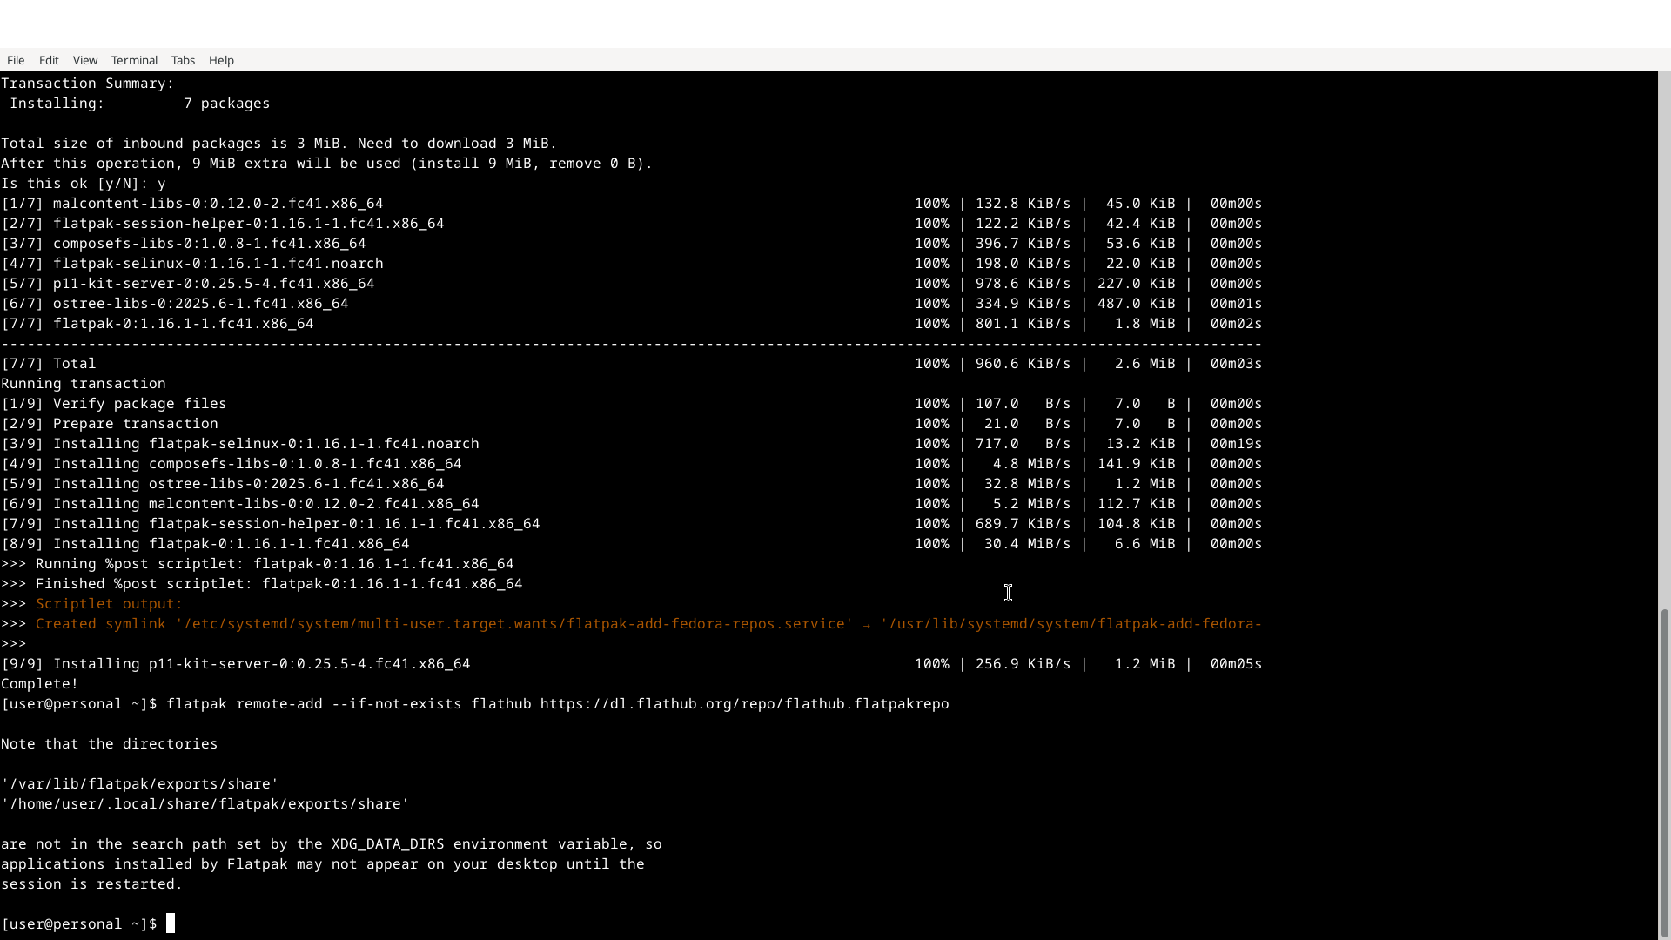Open the Tabs menu
This screenshot has height=940, width=1671.
coord(183,60)
